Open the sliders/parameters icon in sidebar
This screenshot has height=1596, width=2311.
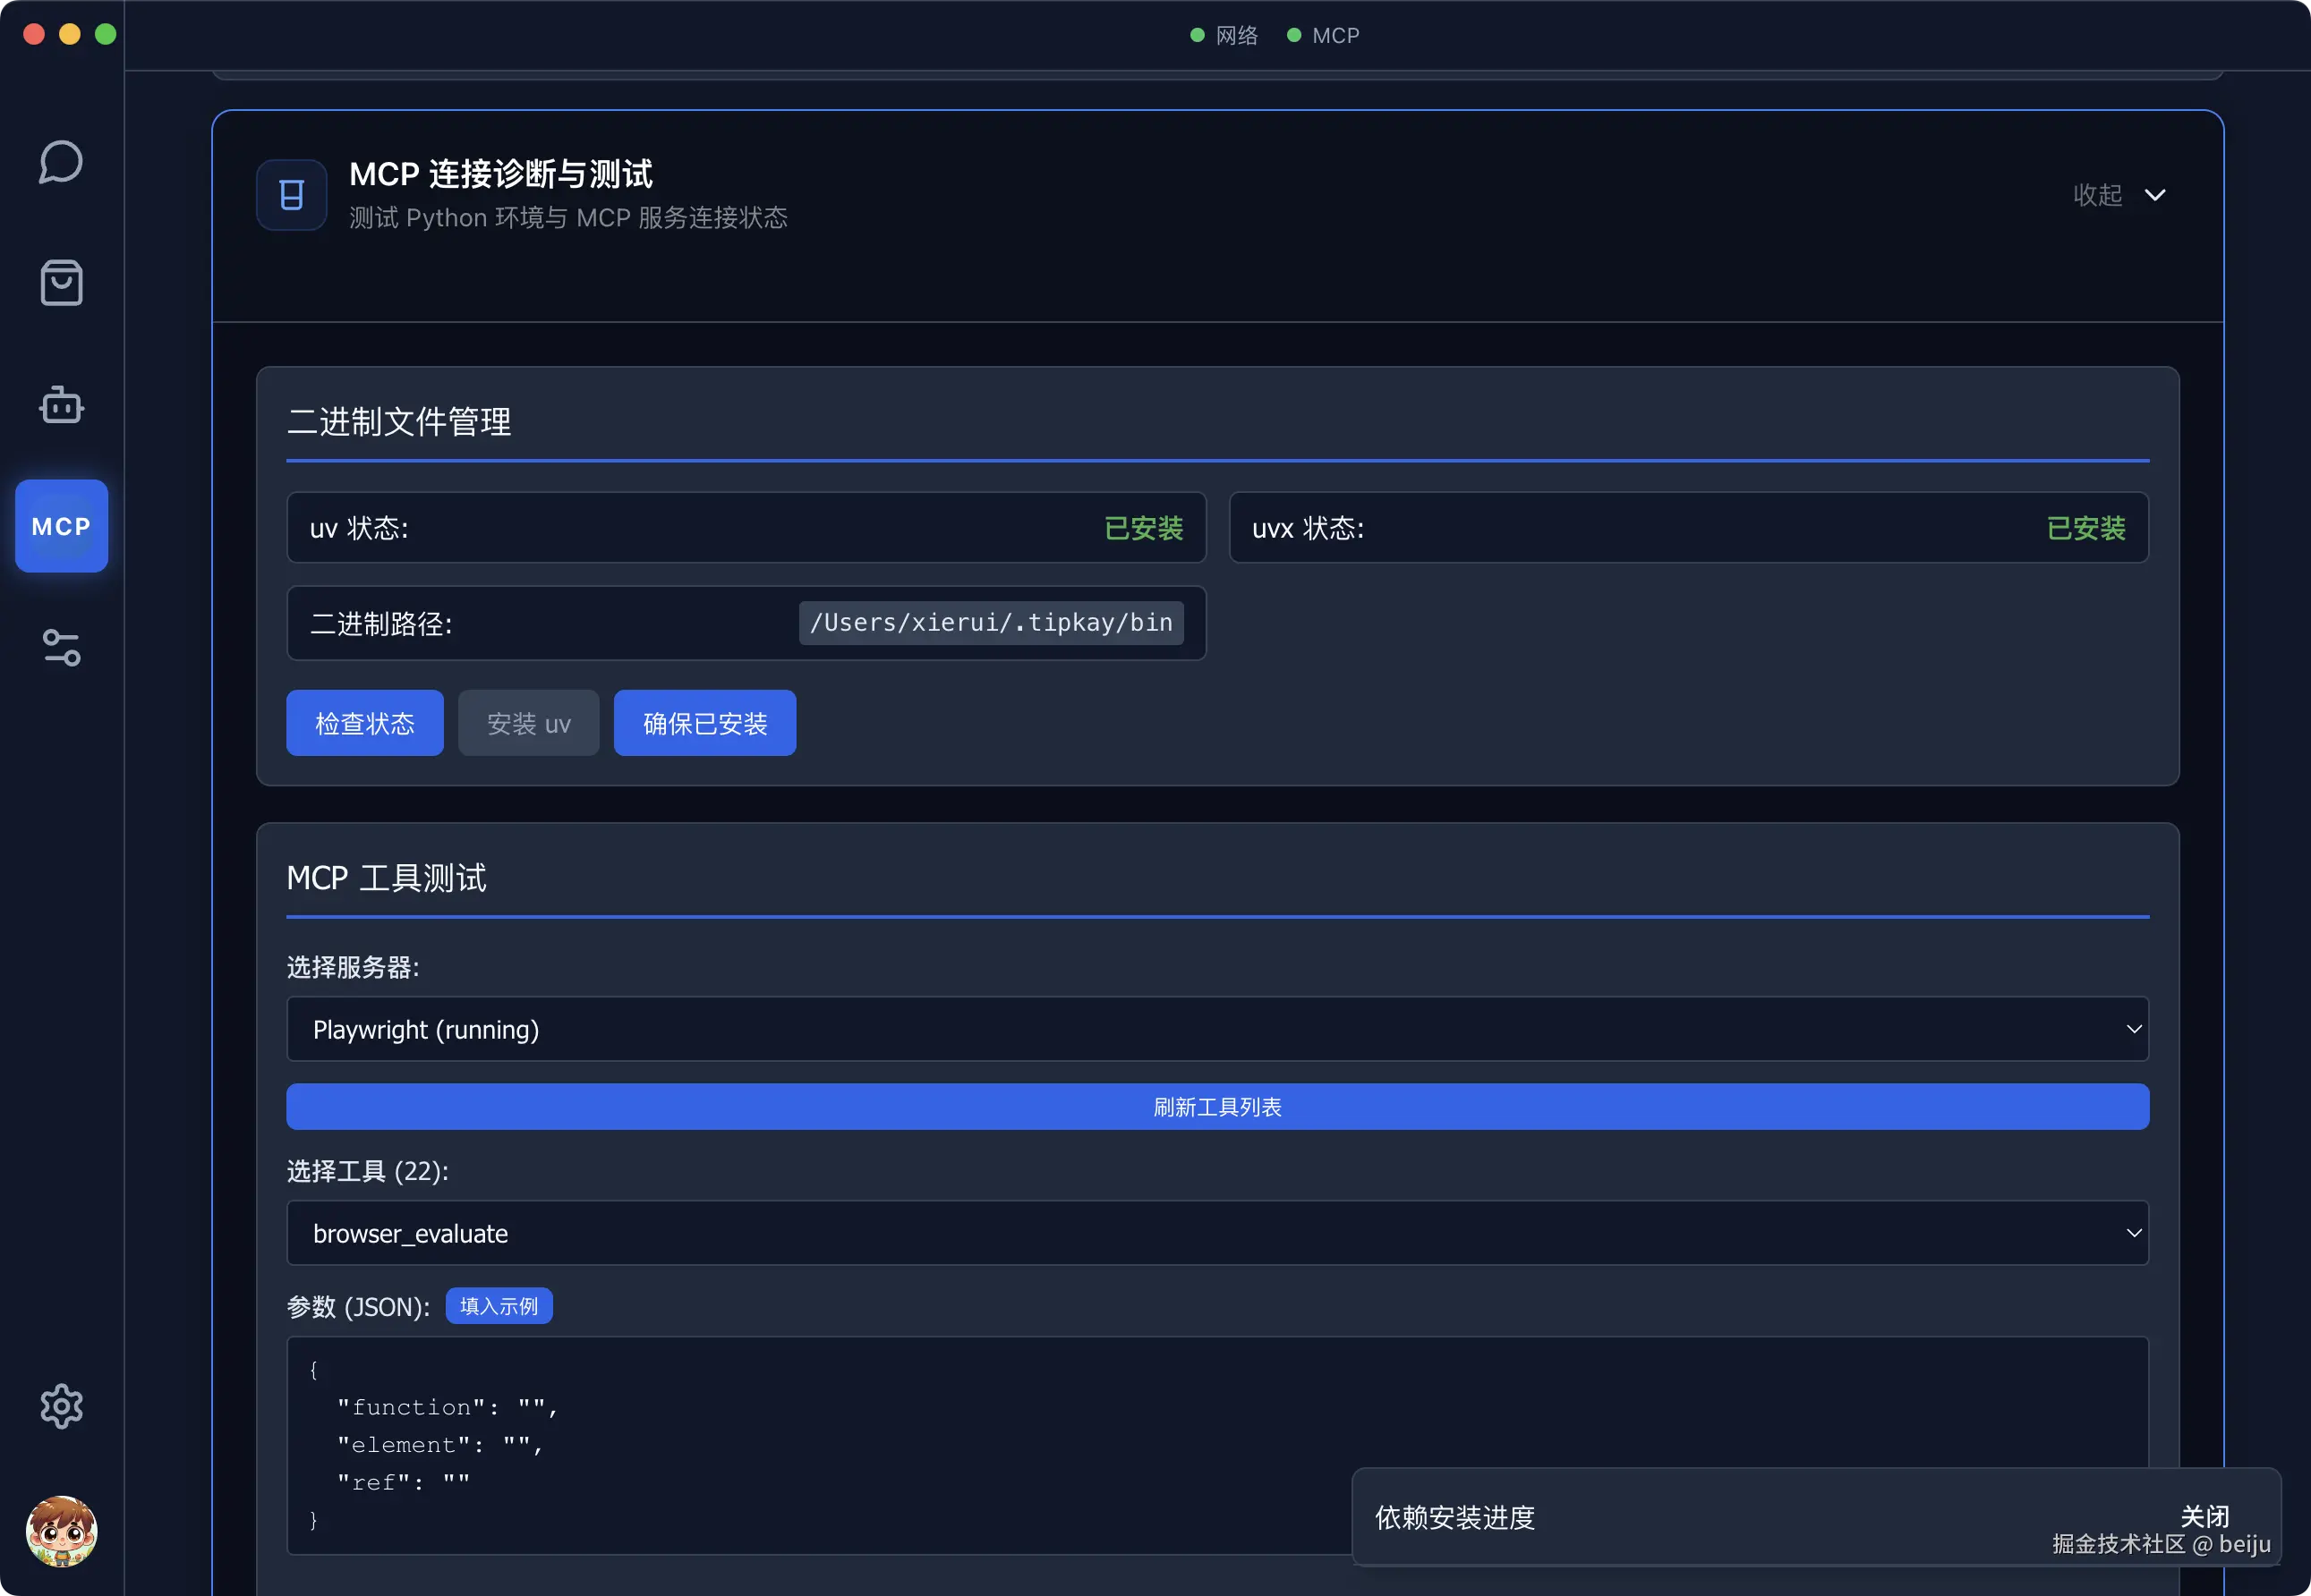click(x=61, y=648)
